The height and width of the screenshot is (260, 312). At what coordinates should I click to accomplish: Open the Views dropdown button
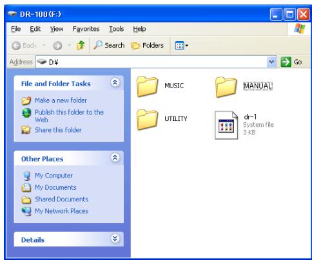point(182,45)
